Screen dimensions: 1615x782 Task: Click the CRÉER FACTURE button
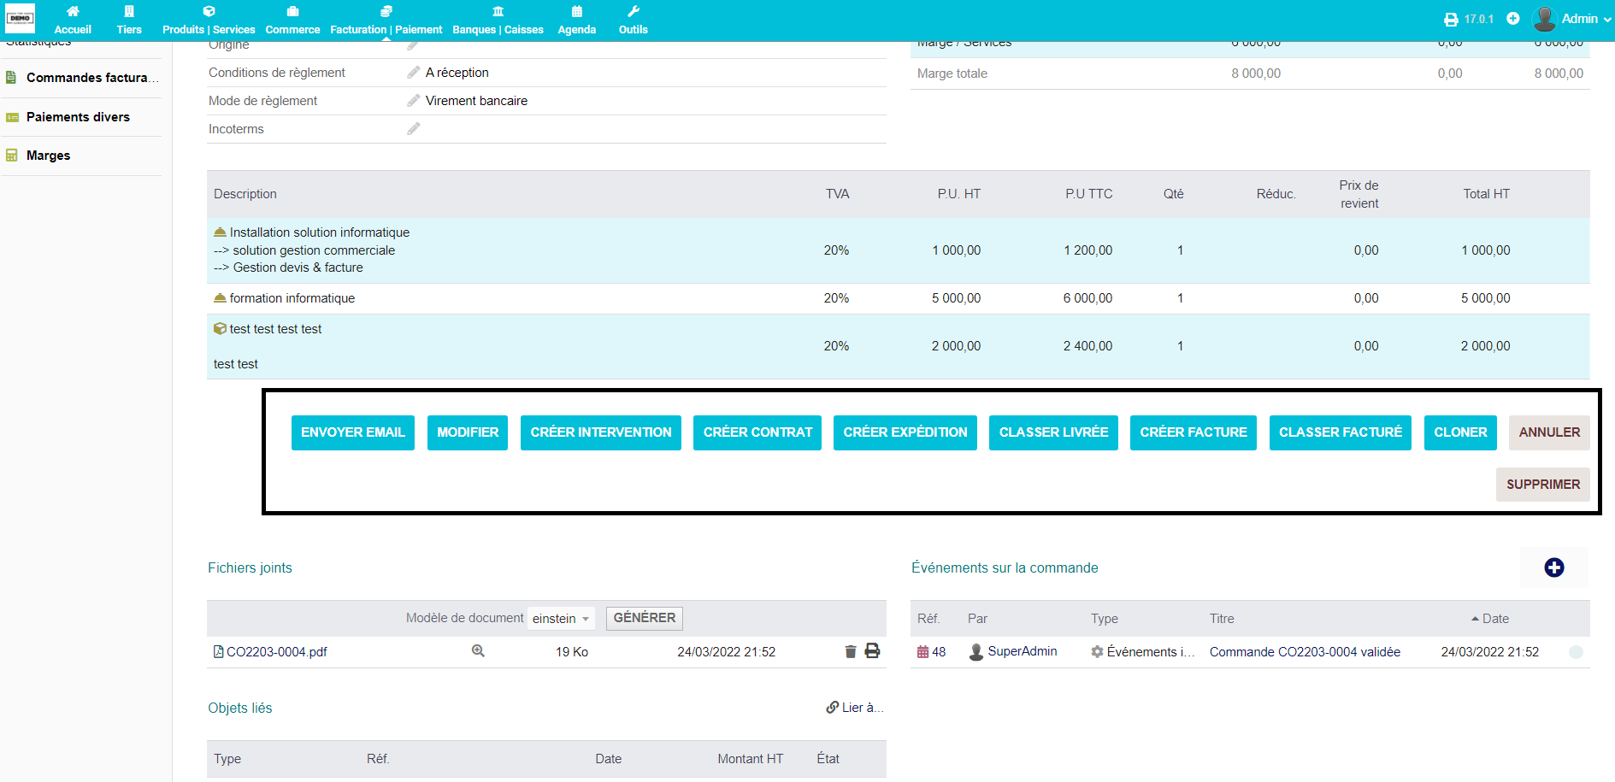click(1193, 432)
